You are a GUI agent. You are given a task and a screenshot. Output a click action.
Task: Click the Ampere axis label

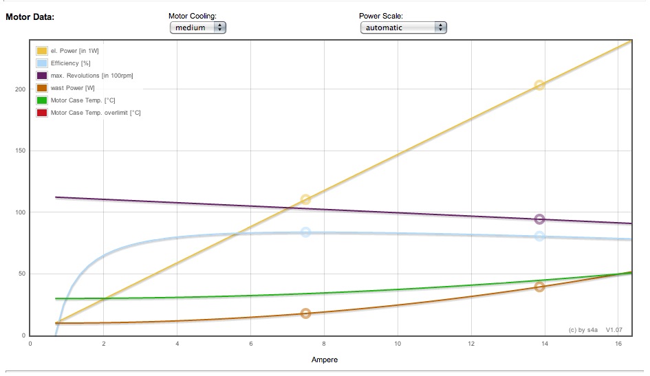[325, 360]
